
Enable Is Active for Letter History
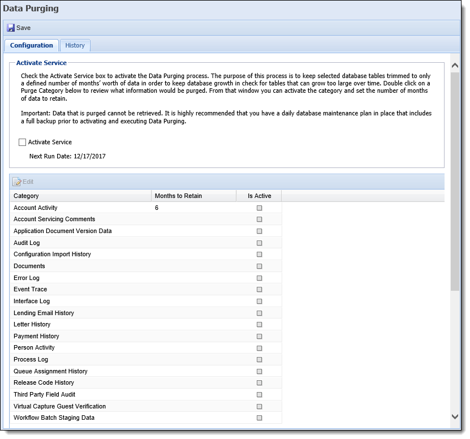click(x=259, y=325)
